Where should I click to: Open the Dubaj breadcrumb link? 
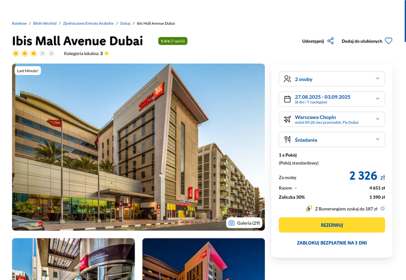(x=125, y=23)
